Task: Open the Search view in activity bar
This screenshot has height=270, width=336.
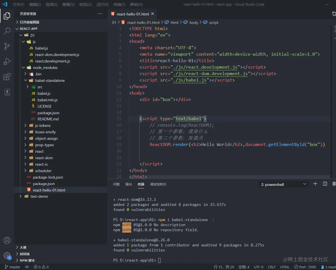Action: coord(7,31)
